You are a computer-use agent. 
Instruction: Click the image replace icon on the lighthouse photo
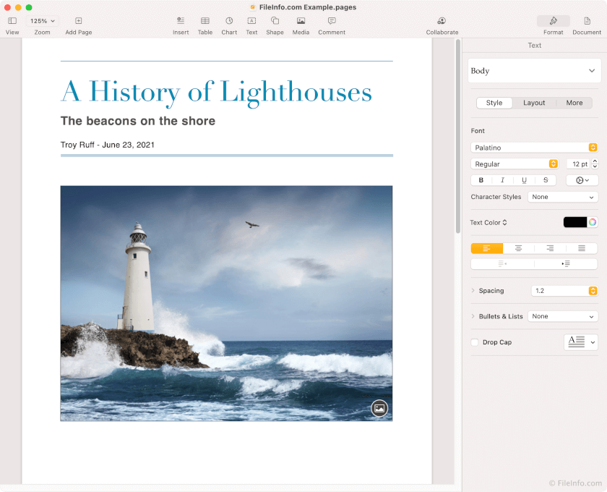(x=379, y=408)
